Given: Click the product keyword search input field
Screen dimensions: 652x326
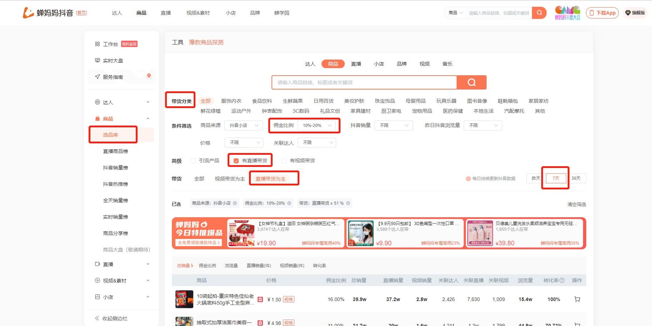Looking at the screenshot, I should (x=364, y=82).
